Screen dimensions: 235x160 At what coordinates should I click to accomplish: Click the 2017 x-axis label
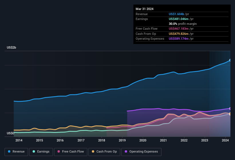click(x=81, y=140)
